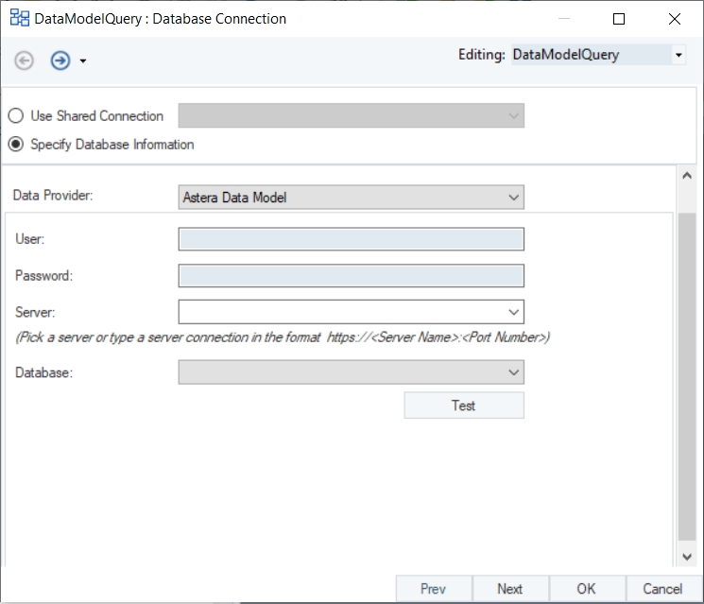Confirm with the OK button

(x=586, y=588)
